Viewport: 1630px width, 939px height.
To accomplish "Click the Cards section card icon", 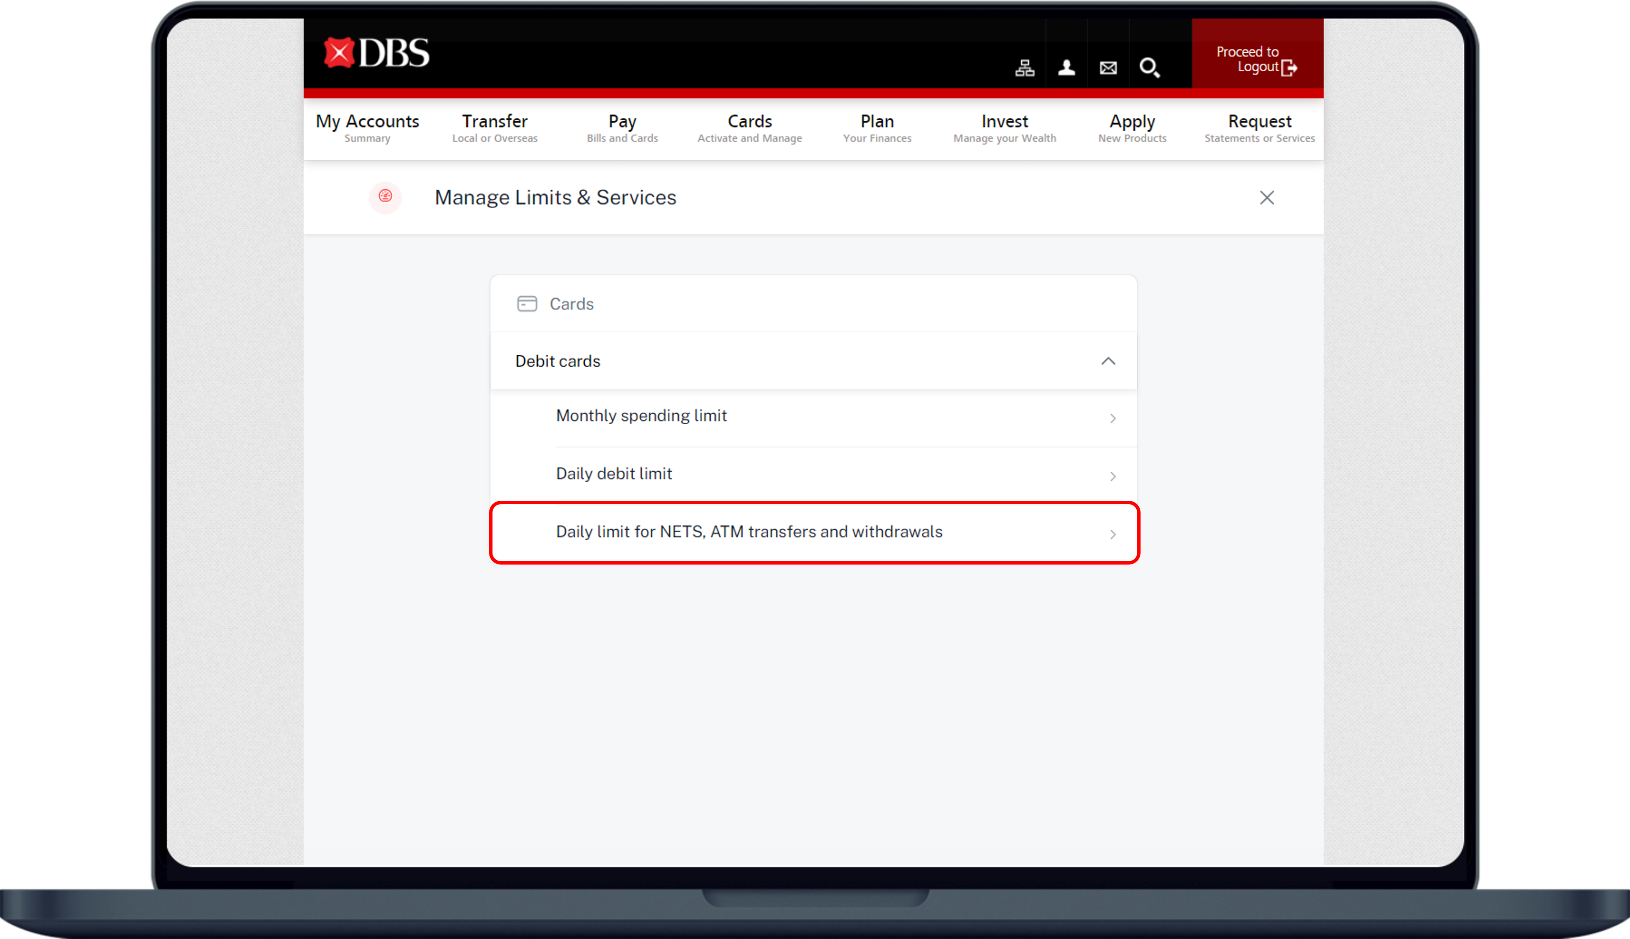I will tap(527, 304).
